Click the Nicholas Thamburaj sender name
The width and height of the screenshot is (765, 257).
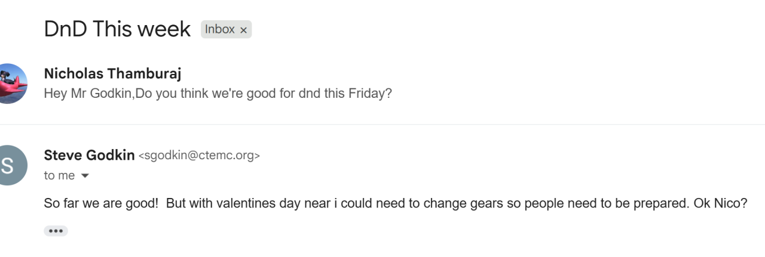(112, 73)
